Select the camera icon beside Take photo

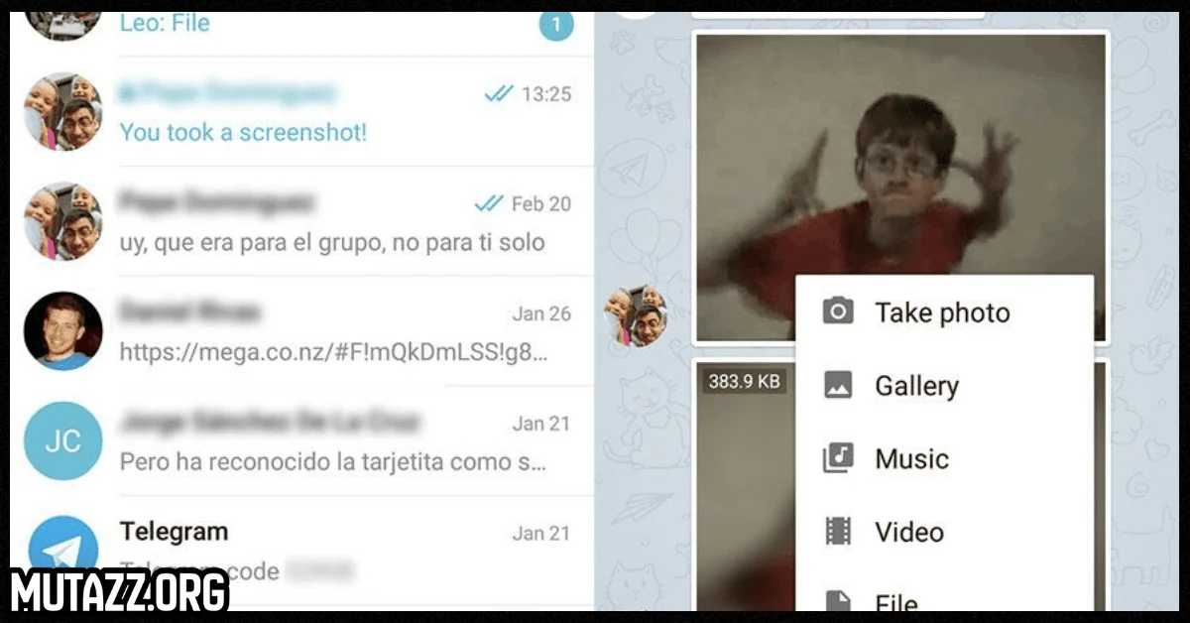pos(838,311)
